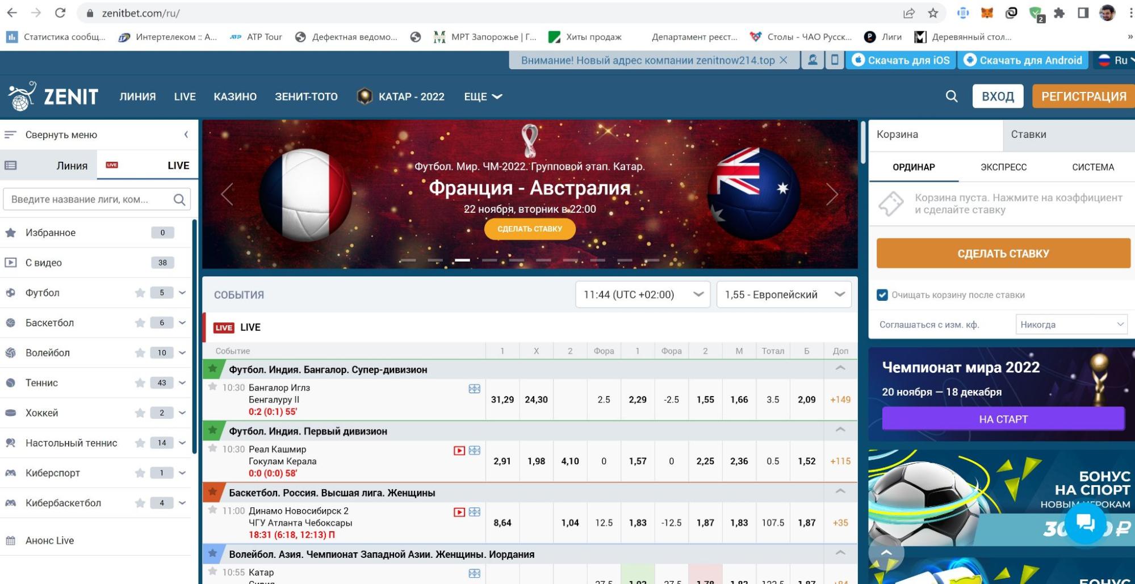
Task: Click odds 2,91 for Реал Кашмир win
Action: 502,461
